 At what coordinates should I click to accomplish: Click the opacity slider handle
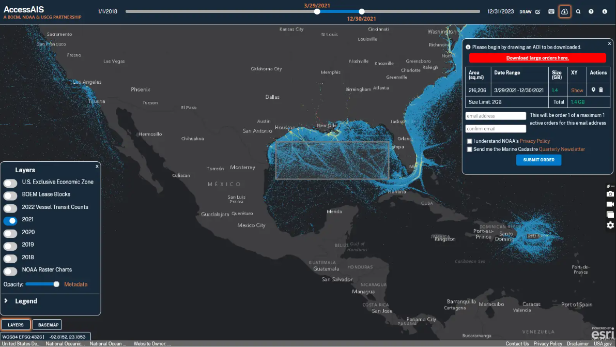click(x=56, y=284)
